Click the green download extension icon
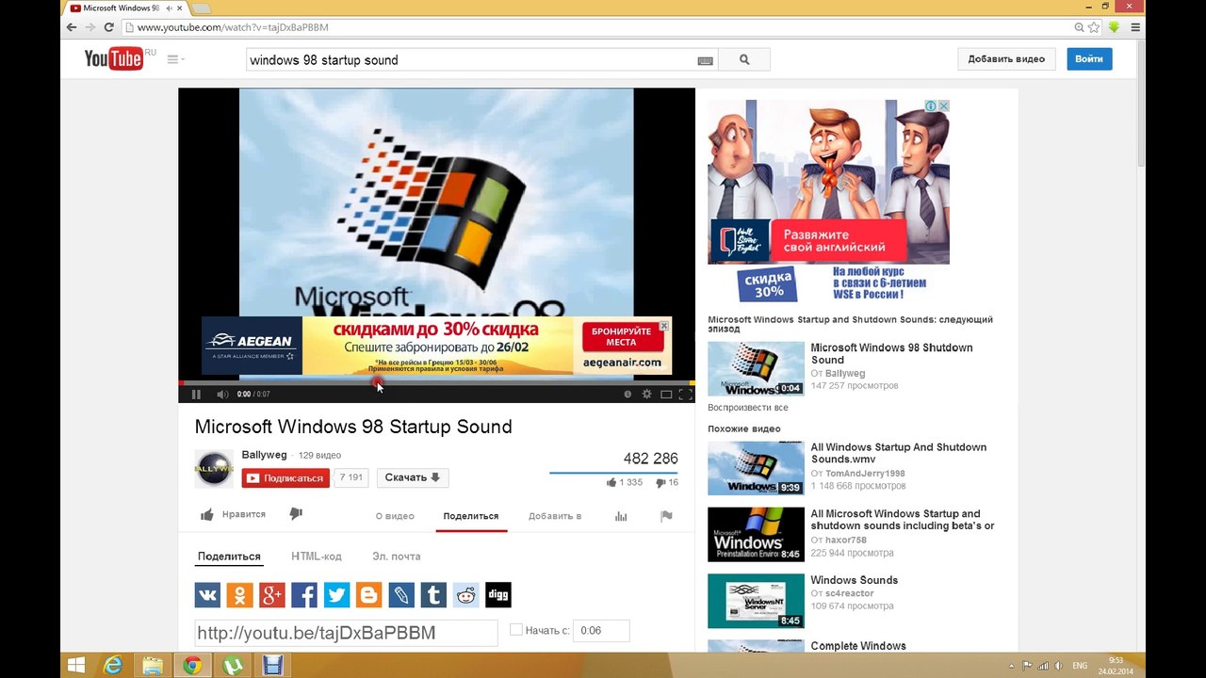1206x678 pixels. coord(1114,27)
